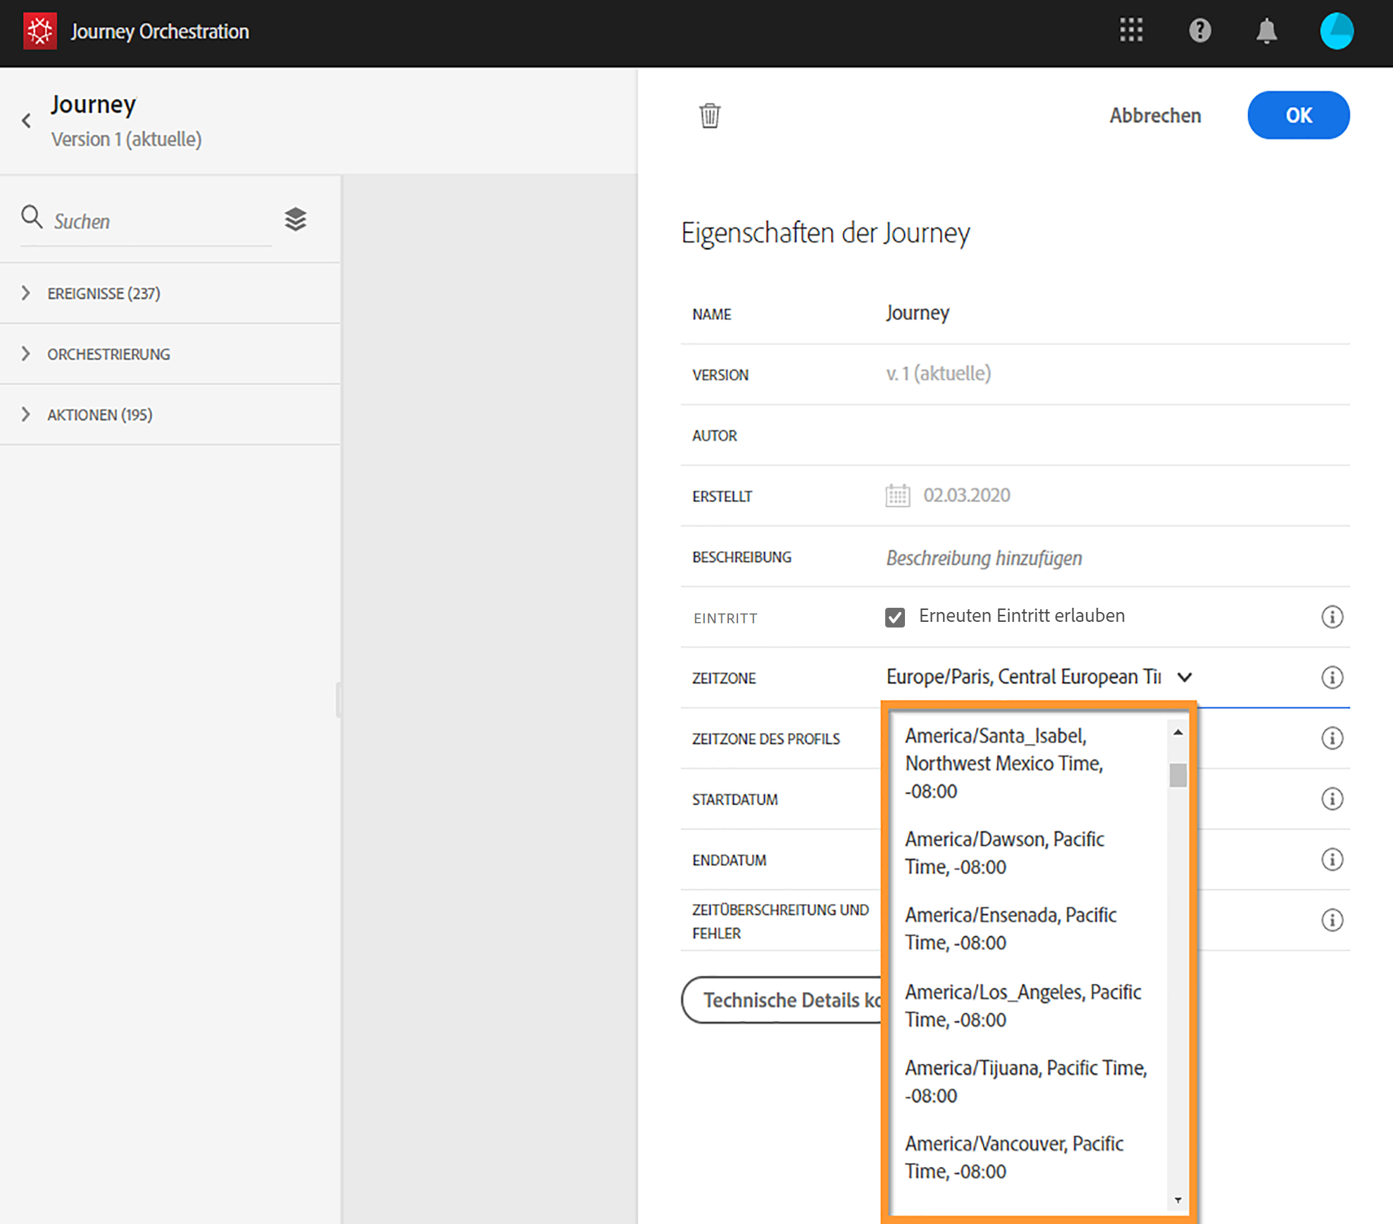1393x1224 pixels.
Task: Collapse the Zeitzone dropdown arrow
Action: point(1185,677)
